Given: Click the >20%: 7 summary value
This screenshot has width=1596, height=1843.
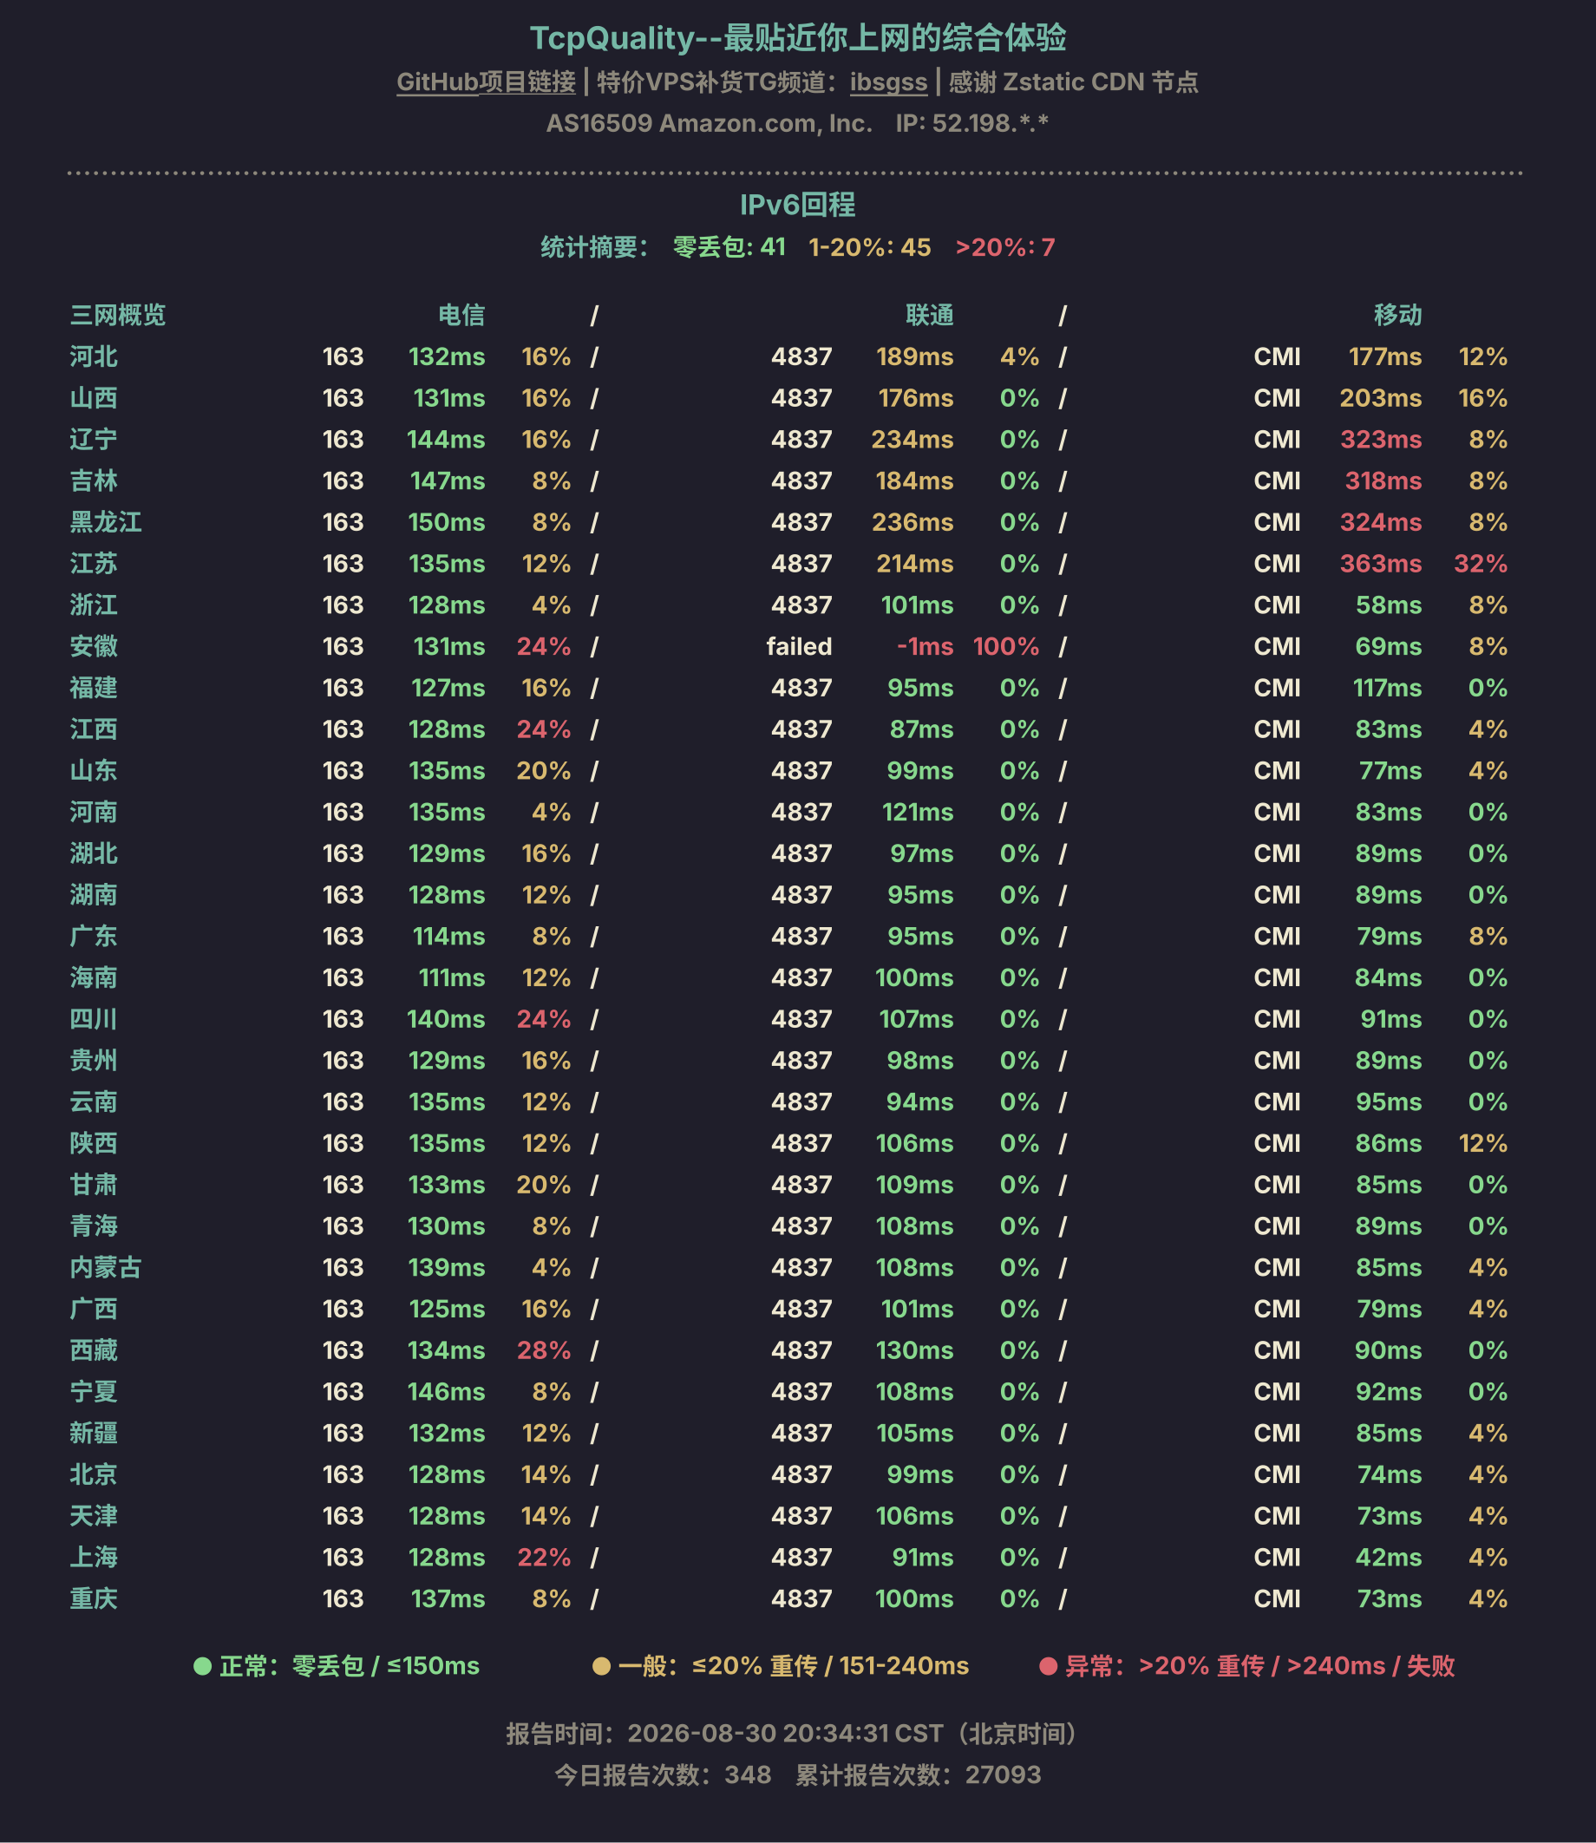Looking at the screenshot, I should [1004, 246].
